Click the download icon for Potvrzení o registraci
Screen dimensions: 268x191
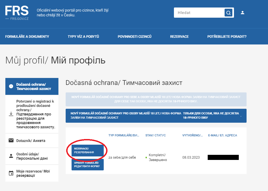pos(11,114)
